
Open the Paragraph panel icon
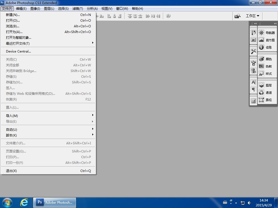pos(253,89)
